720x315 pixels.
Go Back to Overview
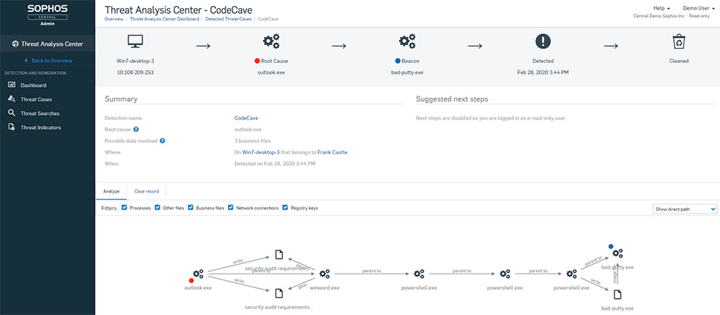pos(51,60)
